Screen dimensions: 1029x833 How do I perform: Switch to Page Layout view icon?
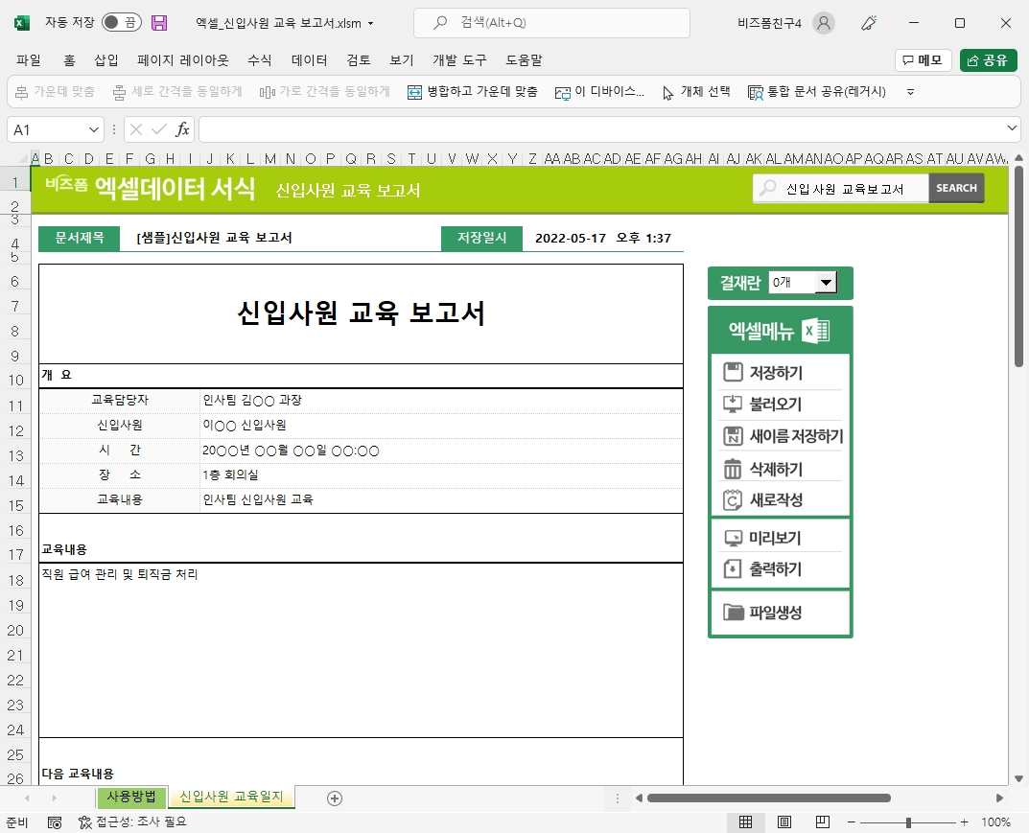(x=784, y=821)
